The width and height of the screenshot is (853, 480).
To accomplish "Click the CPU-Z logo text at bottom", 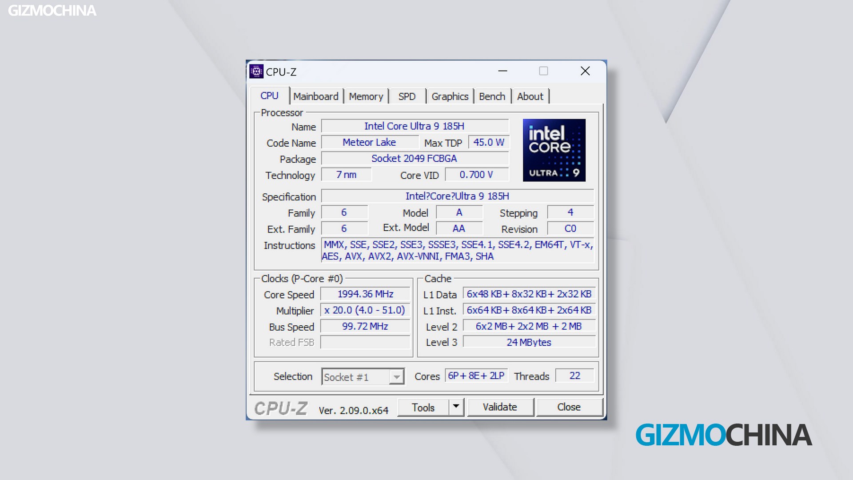I will pyautogui.click(x=281, y=408).
